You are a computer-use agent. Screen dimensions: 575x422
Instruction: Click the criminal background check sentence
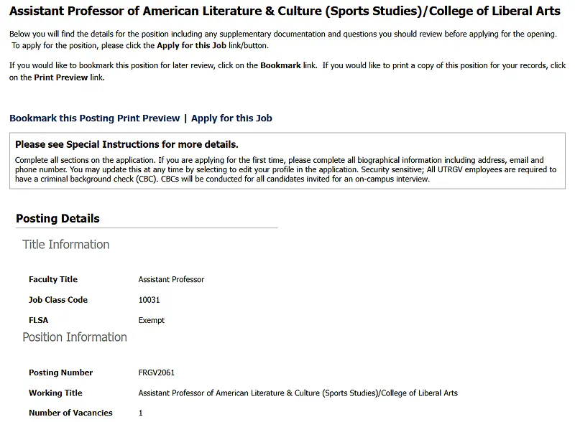coord(285,174)
